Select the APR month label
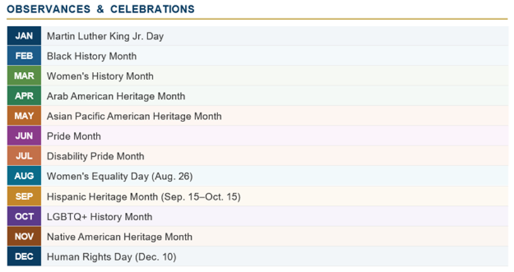Viewport: 514px width, 272px height. point(24,96)
